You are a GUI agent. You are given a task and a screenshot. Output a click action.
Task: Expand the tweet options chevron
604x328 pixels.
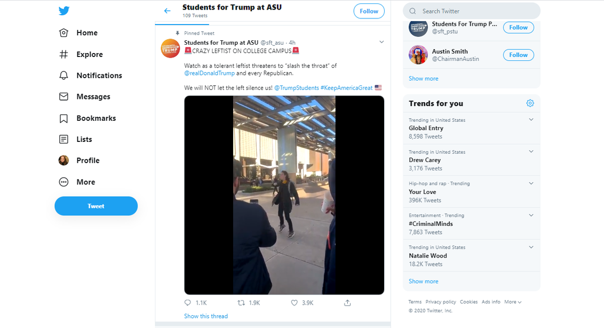pos(381,42)
